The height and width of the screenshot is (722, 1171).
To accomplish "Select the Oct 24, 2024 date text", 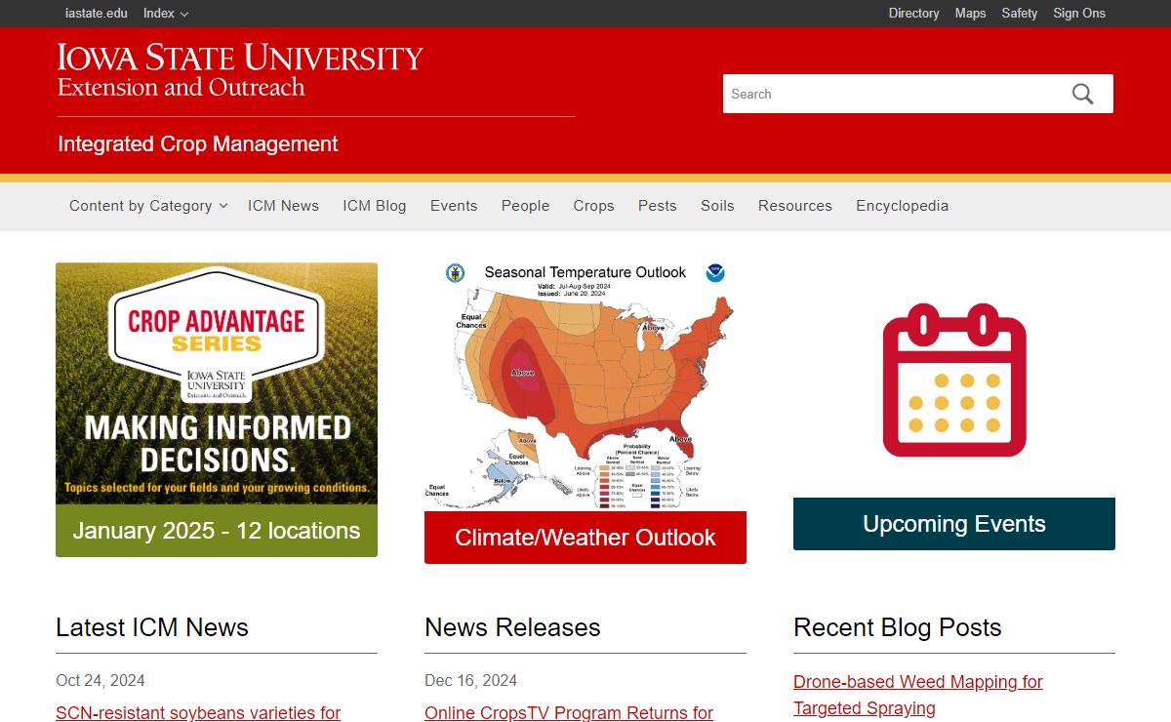I will [x=101, y=680].
